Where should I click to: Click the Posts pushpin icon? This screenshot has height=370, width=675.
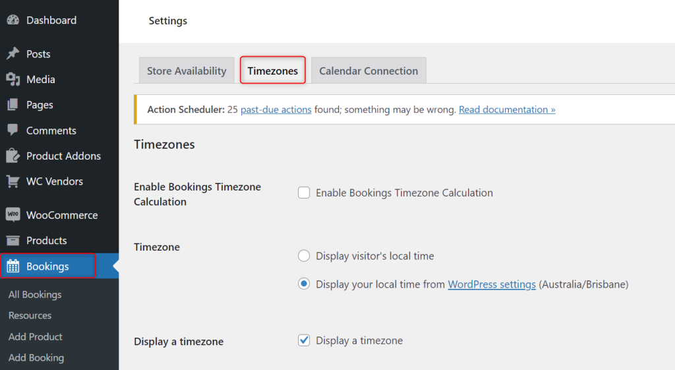coord(13,54)
